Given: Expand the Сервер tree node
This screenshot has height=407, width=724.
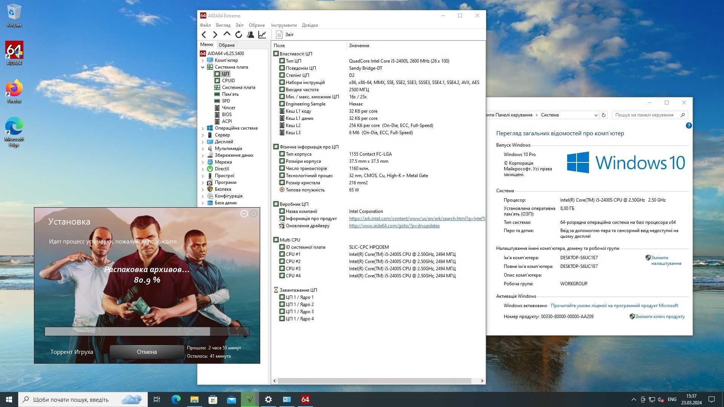Looking at the screenshot, I should 202,135.
